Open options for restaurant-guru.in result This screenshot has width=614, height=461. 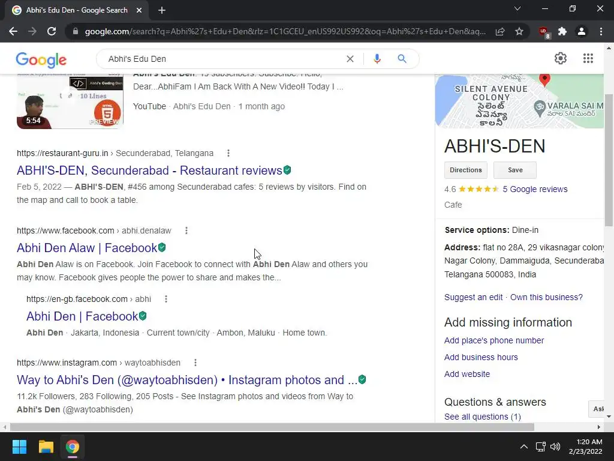pos(228,153)
